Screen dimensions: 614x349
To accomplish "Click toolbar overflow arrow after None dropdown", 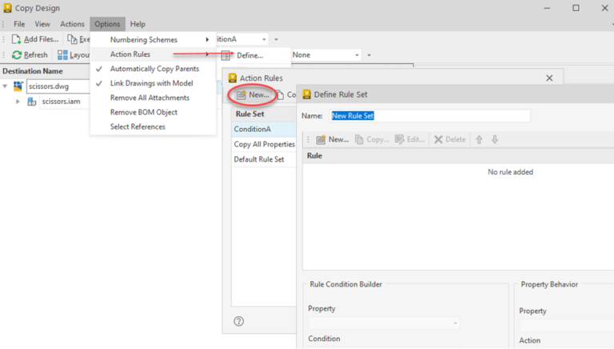I will coord(369,55).
